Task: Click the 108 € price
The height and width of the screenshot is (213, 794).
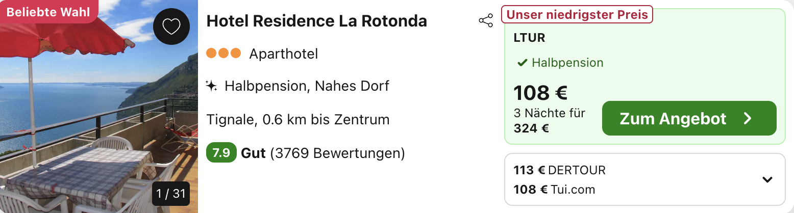Action: (540, 93)
